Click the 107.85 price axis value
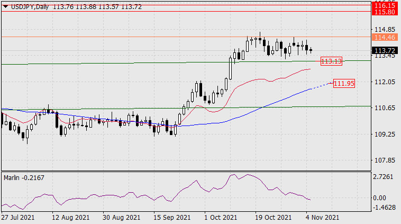 coord(385,160)
